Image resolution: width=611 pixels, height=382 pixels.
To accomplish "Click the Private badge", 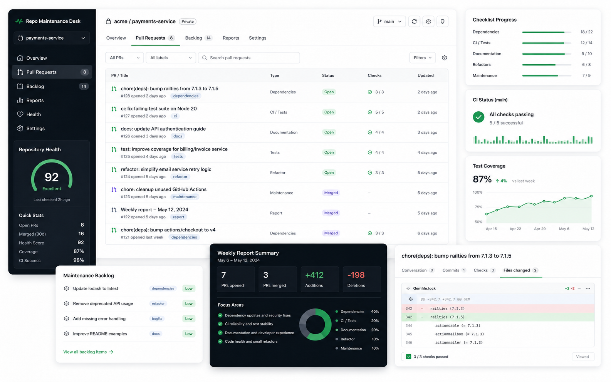I will 188,22.
